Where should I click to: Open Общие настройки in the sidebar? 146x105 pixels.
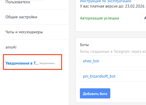[x=21, y=17]
